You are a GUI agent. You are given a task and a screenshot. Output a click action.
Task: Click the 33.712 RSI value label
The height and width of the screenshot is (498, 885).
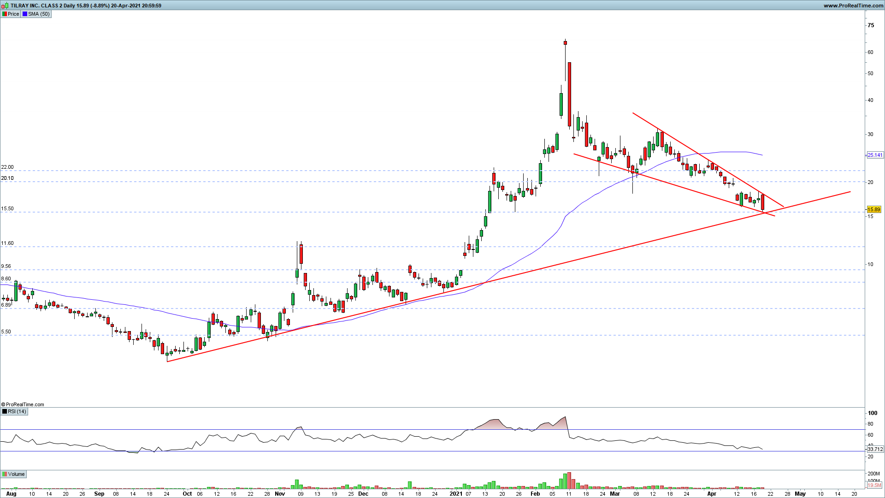tap(875, 449)
